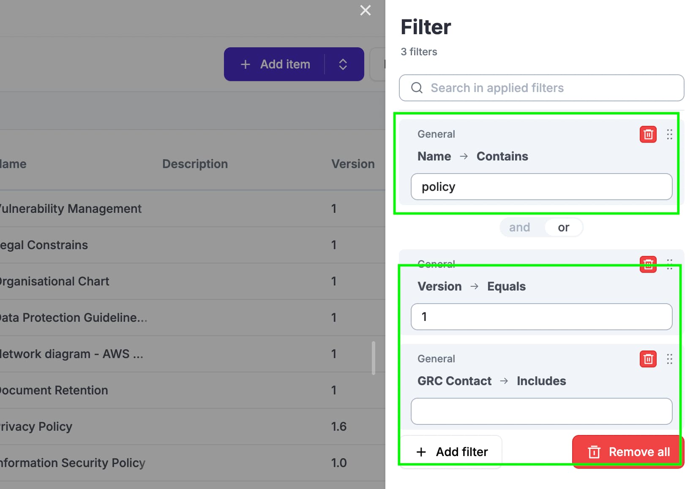Click the table's vertical scrollbar thumb
Screen dimensions: 693x489
click(374, 358)
